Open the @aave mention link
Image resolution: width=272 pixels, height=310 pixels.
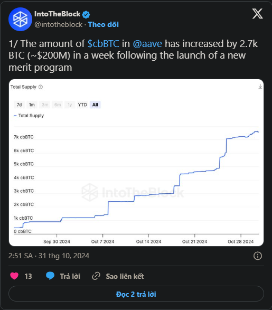[147, 44]
